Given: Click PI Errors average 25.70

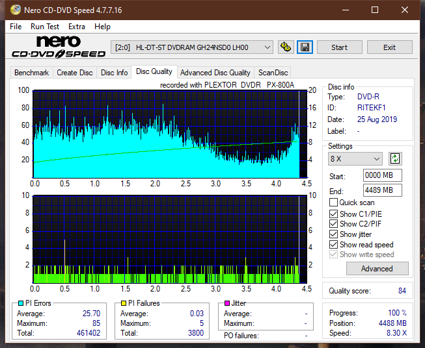Looking at the screenshot, I should (91, 314).
